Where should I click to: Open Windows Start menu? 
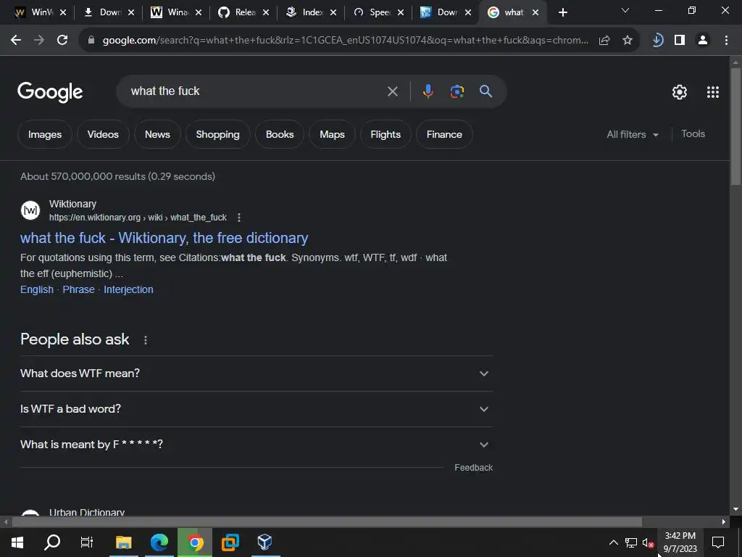17,542
